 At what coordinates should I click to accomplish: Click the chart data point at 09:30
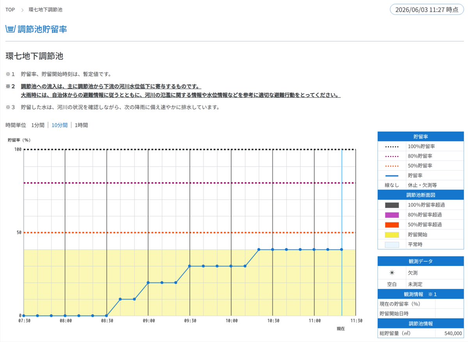(190, 266)
